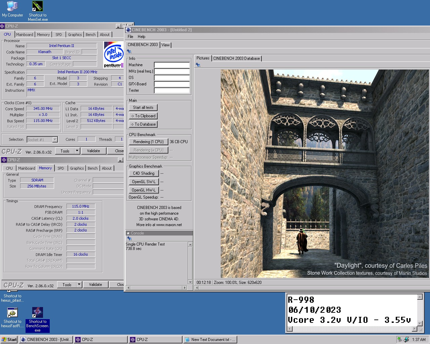Open the Help menu in CINEBENCH
The width and height of the screenshot is (430, 344).
point(141,37)
